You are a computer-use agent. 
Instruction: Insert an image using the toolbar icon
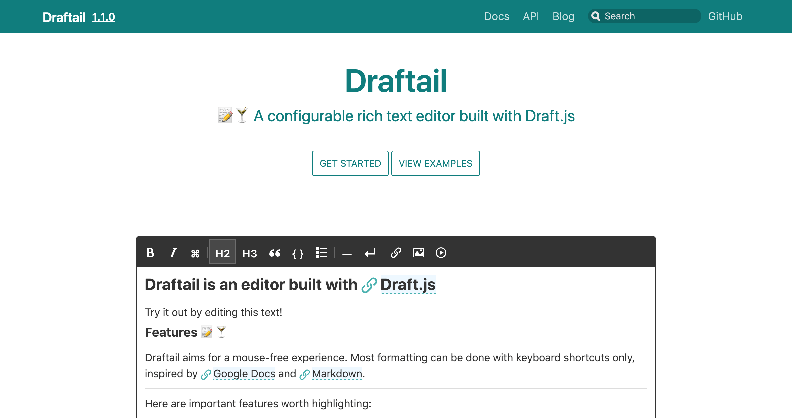click(x=418, y=253)
